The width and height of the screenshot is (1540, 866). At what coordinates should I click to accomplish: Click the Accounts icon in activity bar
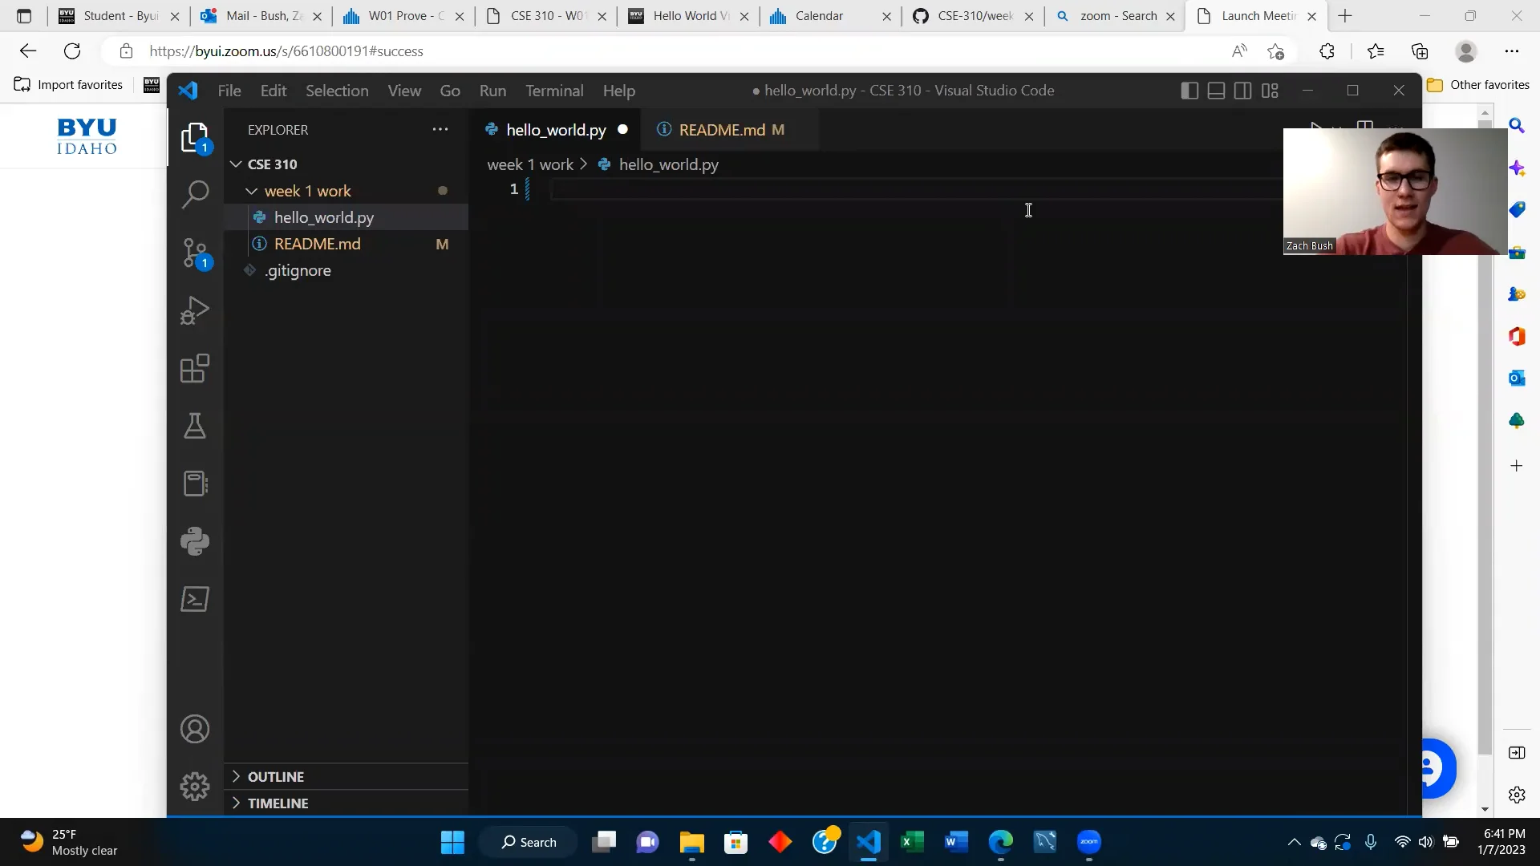pyautogui.click(x=195, y=729)
